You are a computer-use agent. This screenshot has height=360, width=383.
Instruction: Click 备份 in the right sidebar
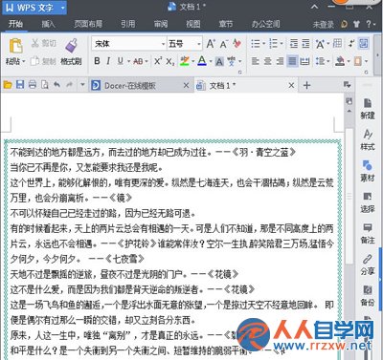368,296
